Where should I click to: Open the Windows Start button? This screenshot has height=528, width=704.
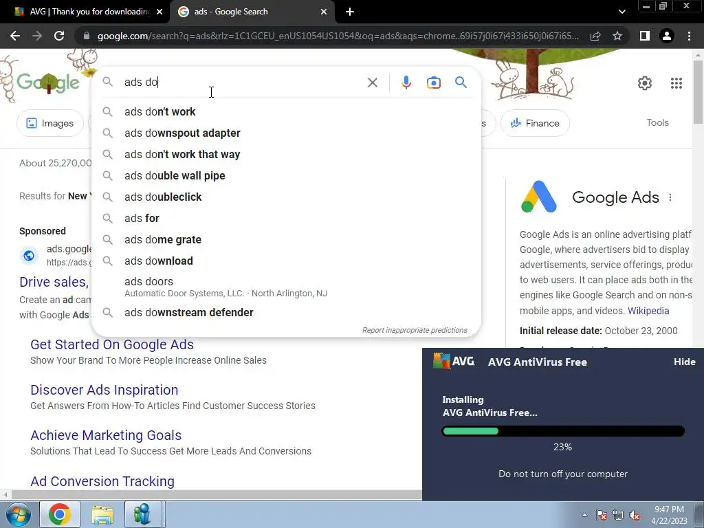(x=17, y=514)
